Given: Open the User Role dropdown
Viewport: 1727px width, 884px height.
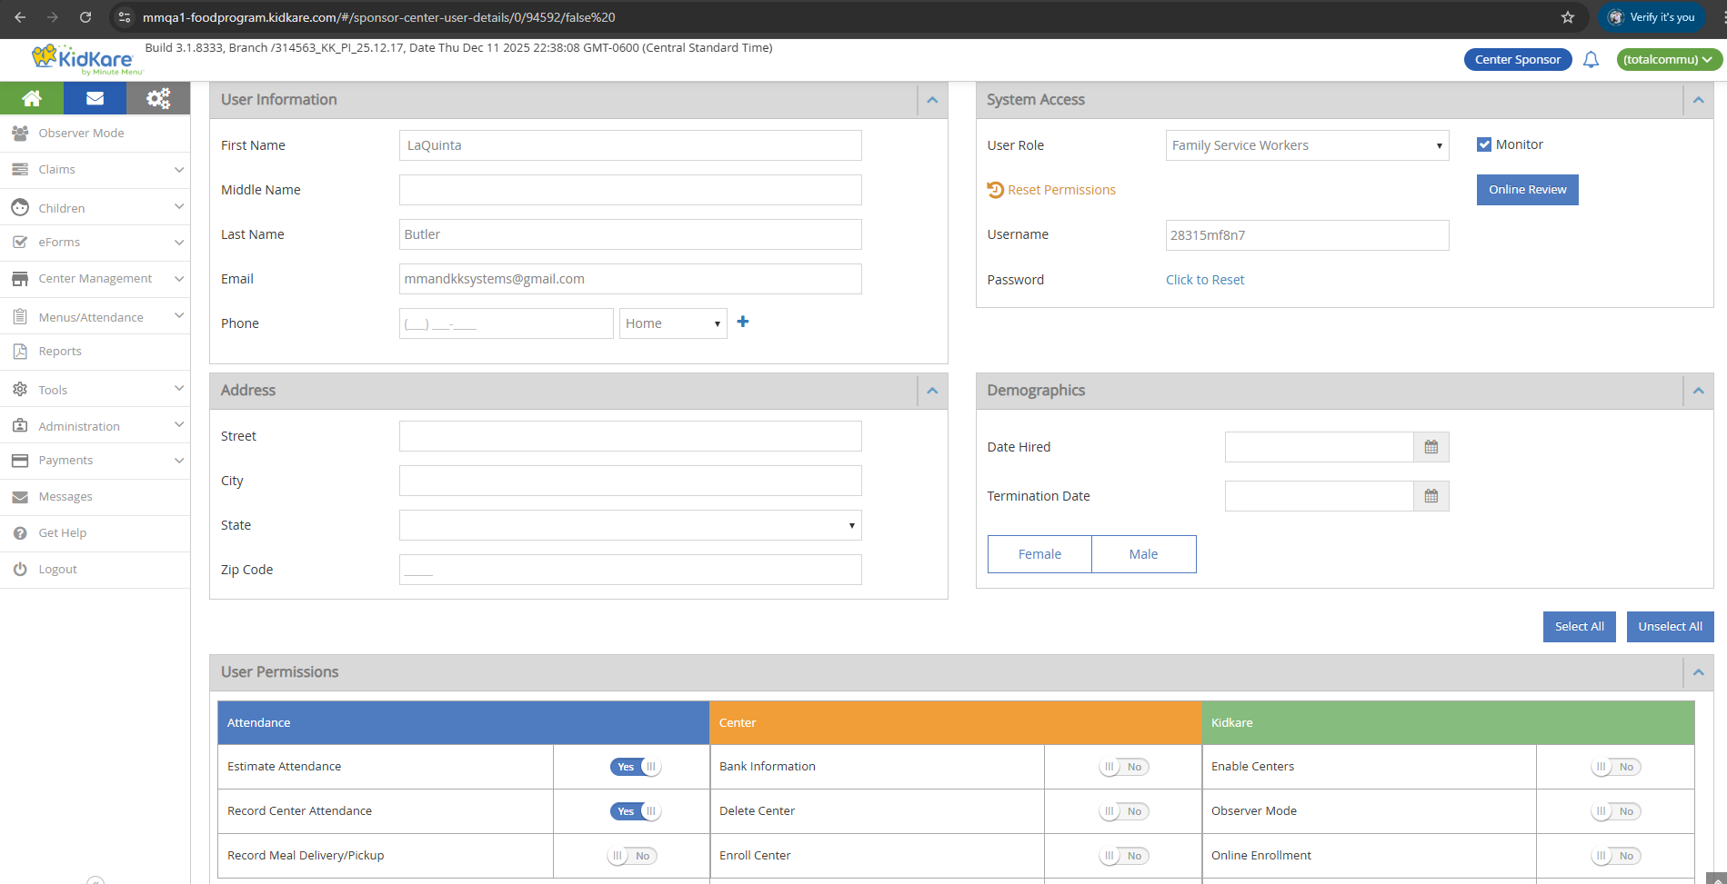Looking at the screenshot, I should tap(1307, 145).
